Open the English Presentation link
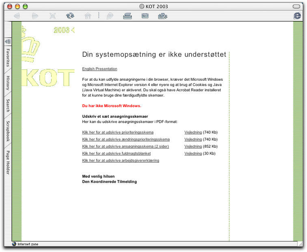This screenshot has height=252, width=307. click(x=99, y=69)
